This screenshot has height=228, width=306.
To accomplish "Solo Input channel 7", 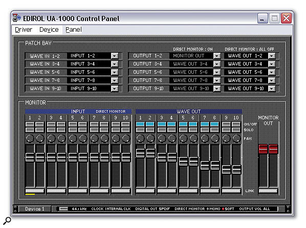I will coord(94,130).
